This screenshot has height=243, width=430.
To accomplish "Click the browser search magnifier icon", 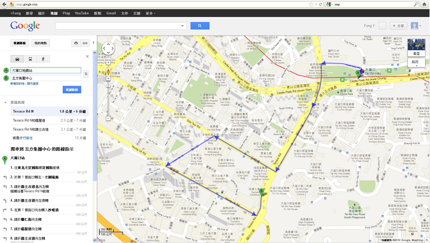I will [416, 4].
